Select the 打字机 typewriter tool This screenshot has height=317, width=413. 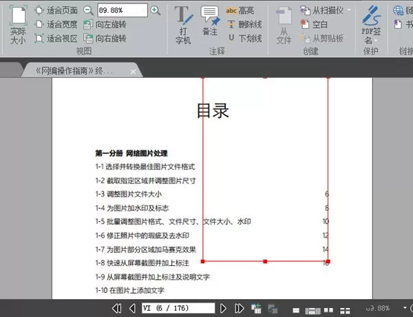[183, 25]
